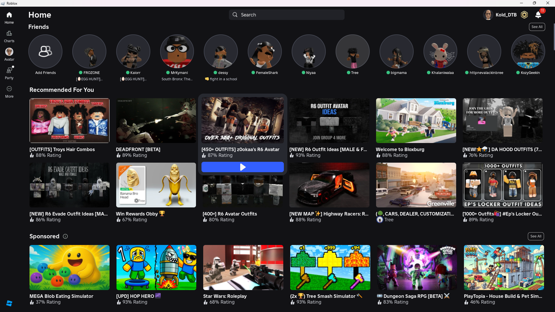
Task: Open dessy's friend avatar
Action: [x=221, y=51]
